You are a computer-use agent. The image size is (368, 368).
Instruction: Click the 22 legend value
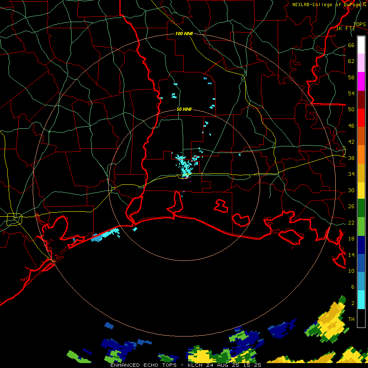point(351,223)
